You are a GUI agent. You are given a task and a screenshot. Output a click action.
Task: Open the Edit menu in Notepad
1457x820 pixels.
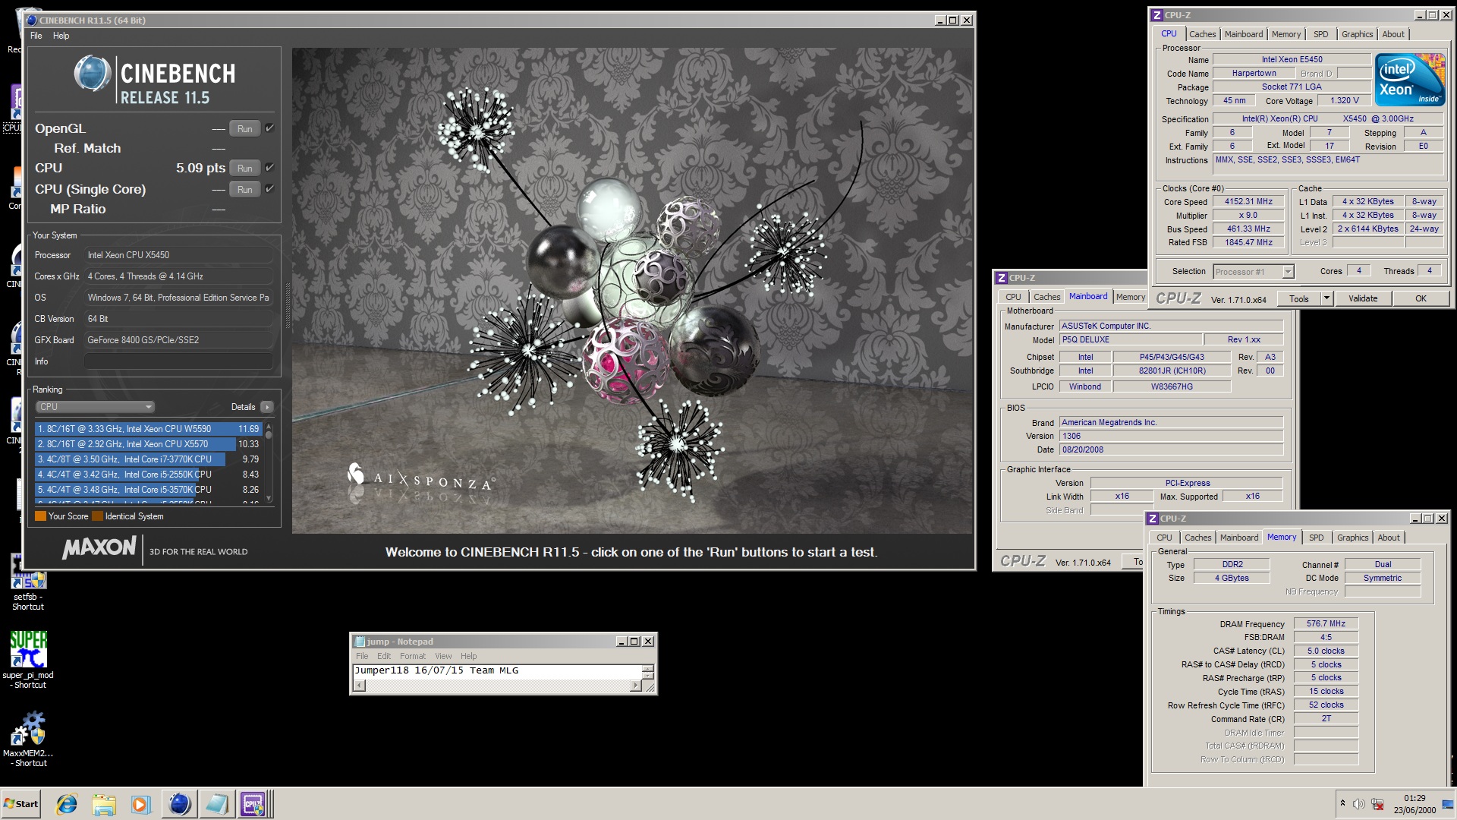tap(384, 656)
